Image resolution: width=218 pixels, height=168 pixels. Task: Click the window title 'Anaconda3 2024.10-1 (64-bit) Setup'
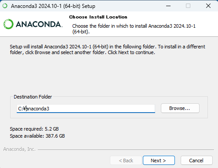point(53,6)
